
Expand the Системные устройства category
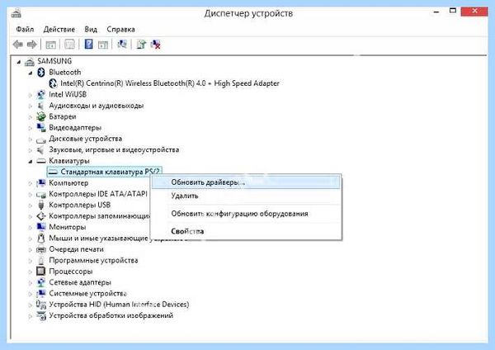coord(31,294)
